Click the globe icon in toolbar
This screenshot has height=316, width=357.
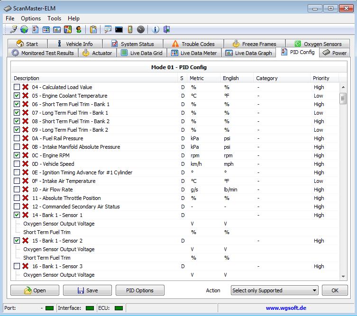coord(24,29)
